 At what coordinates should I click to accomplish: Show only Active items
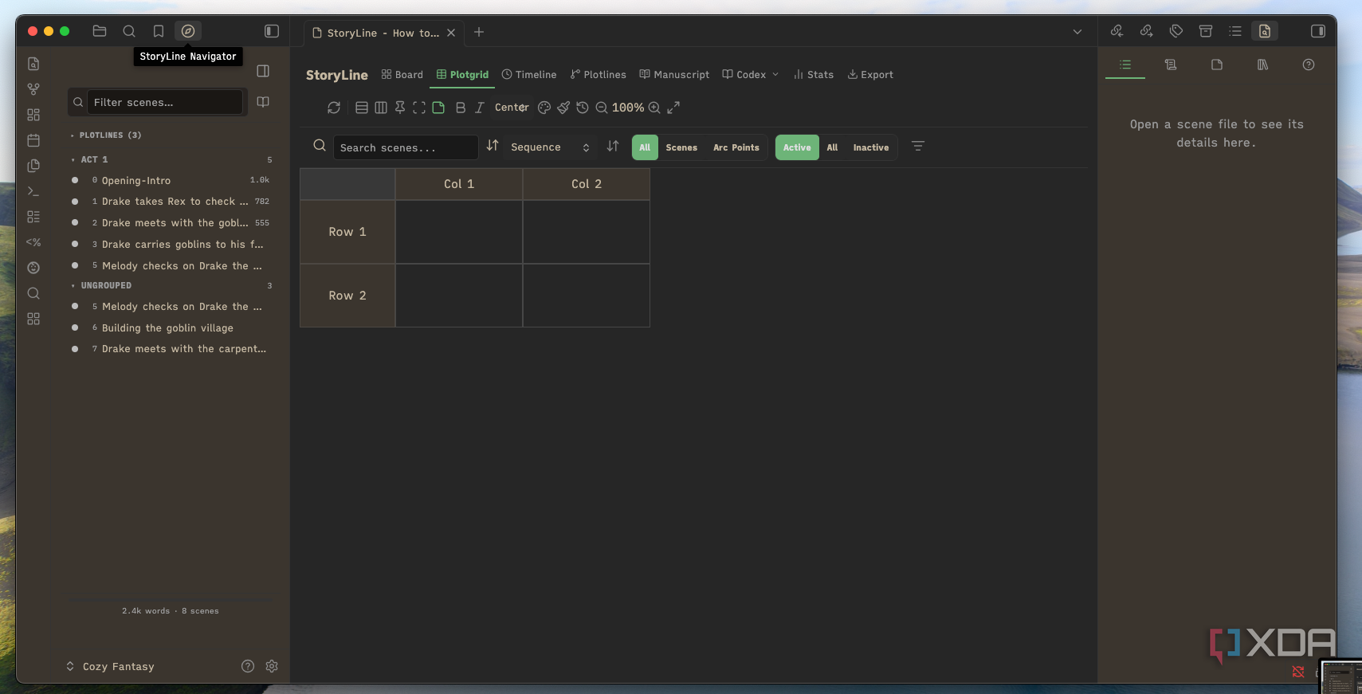(797, 147)
